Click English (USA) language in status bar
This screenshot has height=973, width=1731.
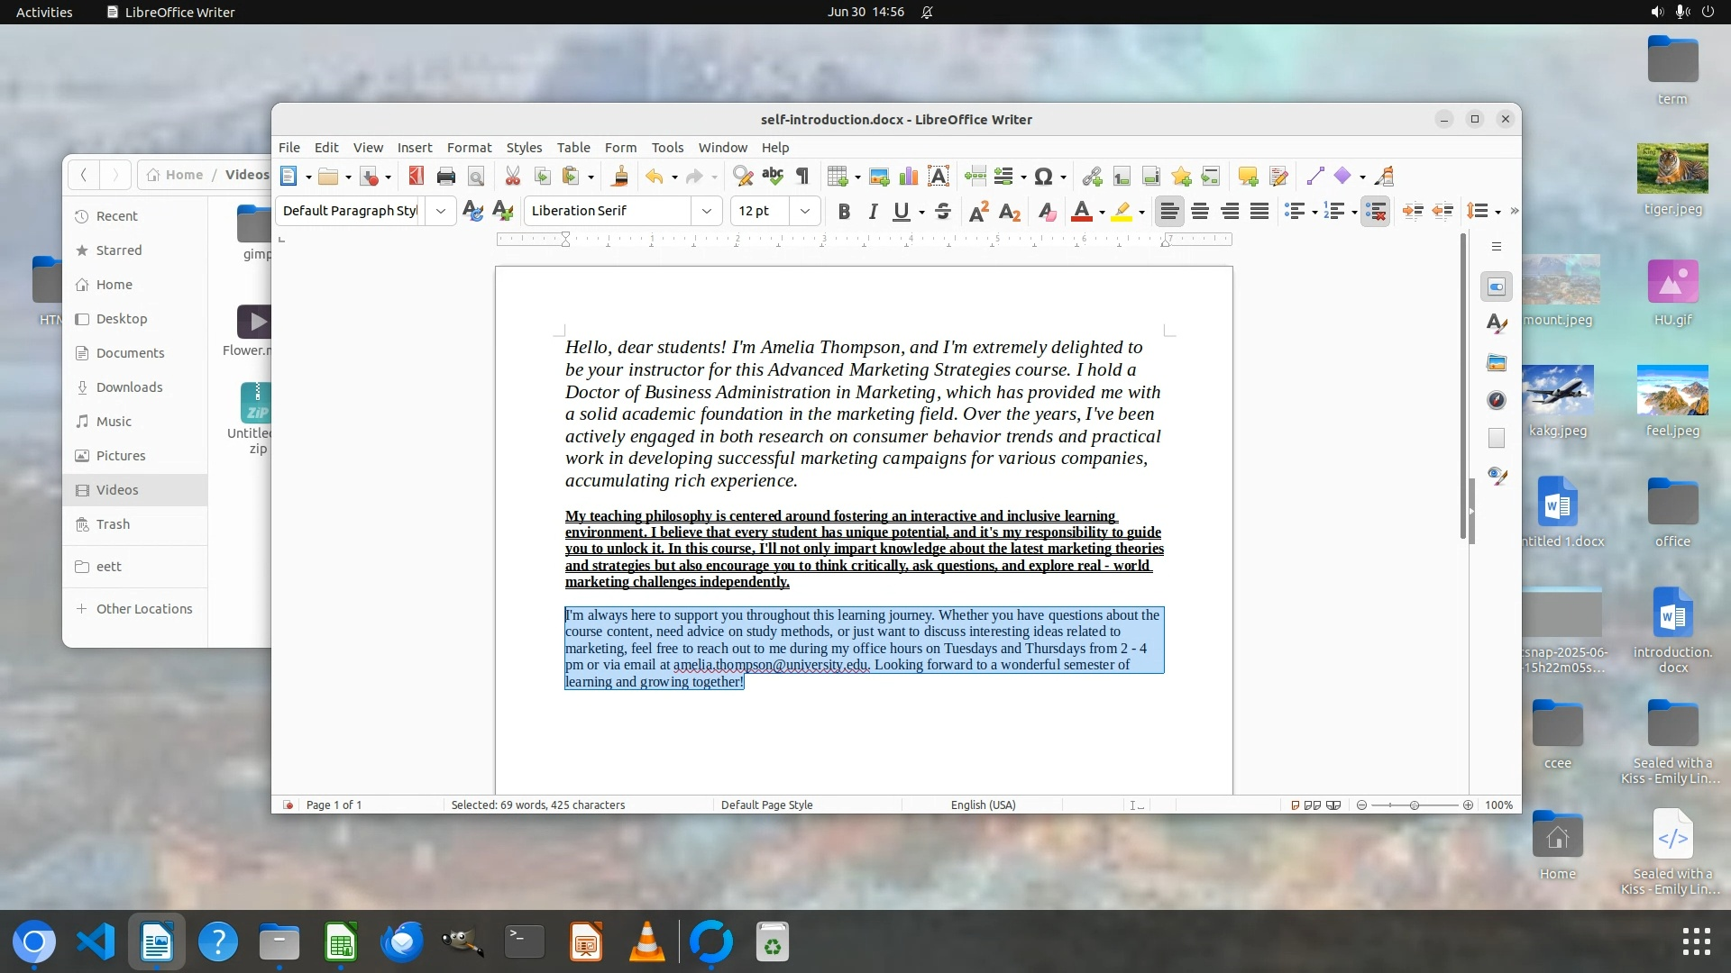[983, 805]
